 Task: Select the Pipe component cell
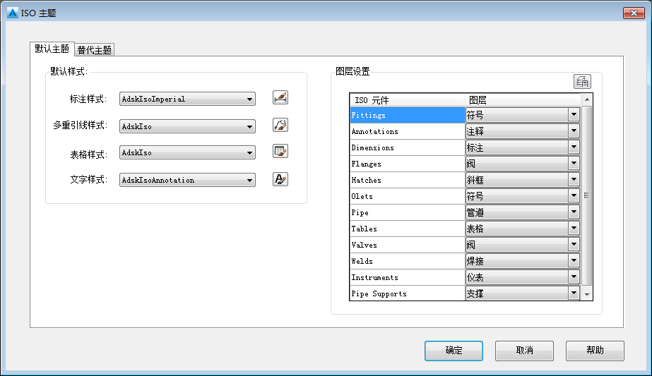tap(408, 212)
